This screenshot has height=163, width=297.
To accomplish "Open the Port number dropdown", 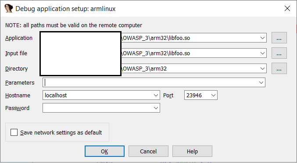I will point(213,95).
